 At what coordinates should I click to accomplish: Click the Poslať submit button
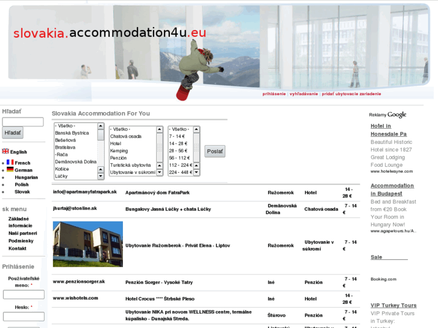coord(214,151)
